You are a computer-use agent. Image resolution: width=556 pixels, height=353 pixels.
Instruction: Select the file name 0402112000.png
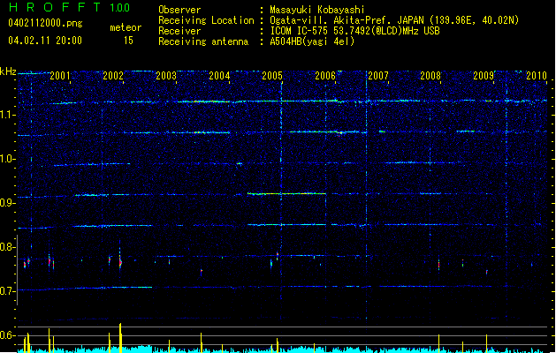click(45, 23)
